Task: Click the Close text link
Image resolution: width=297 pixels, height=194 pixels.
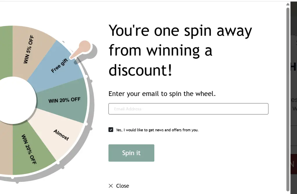Action: pos(122,186)
